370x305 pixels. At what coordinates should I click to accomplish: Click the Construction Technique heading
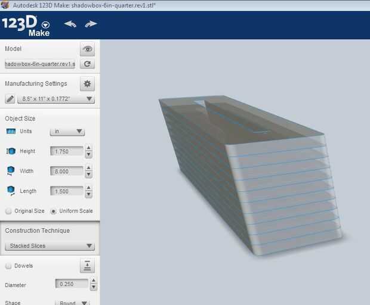click(x=37, y=231)
